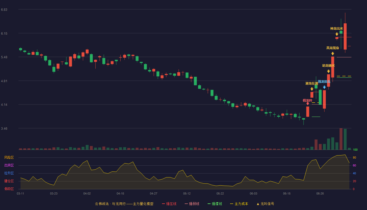The width and height of the screenshot is (367, 210).
Task: Click the yellow arrow under 幼龙嬉水 signal
Action: click(x=328, y=71)
